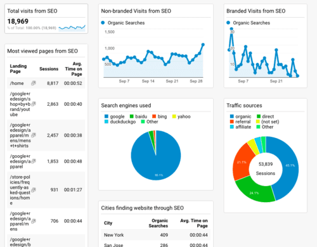Select Search engines used widget title
Image resolution: width=317 pixels, height=247 pixels.
click(x=126, y=106)
